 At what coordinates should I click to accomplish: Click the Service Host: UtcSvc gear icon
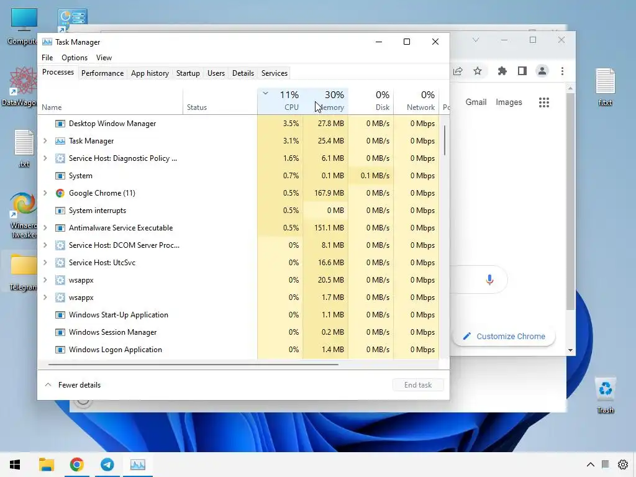tap(60, 263)
